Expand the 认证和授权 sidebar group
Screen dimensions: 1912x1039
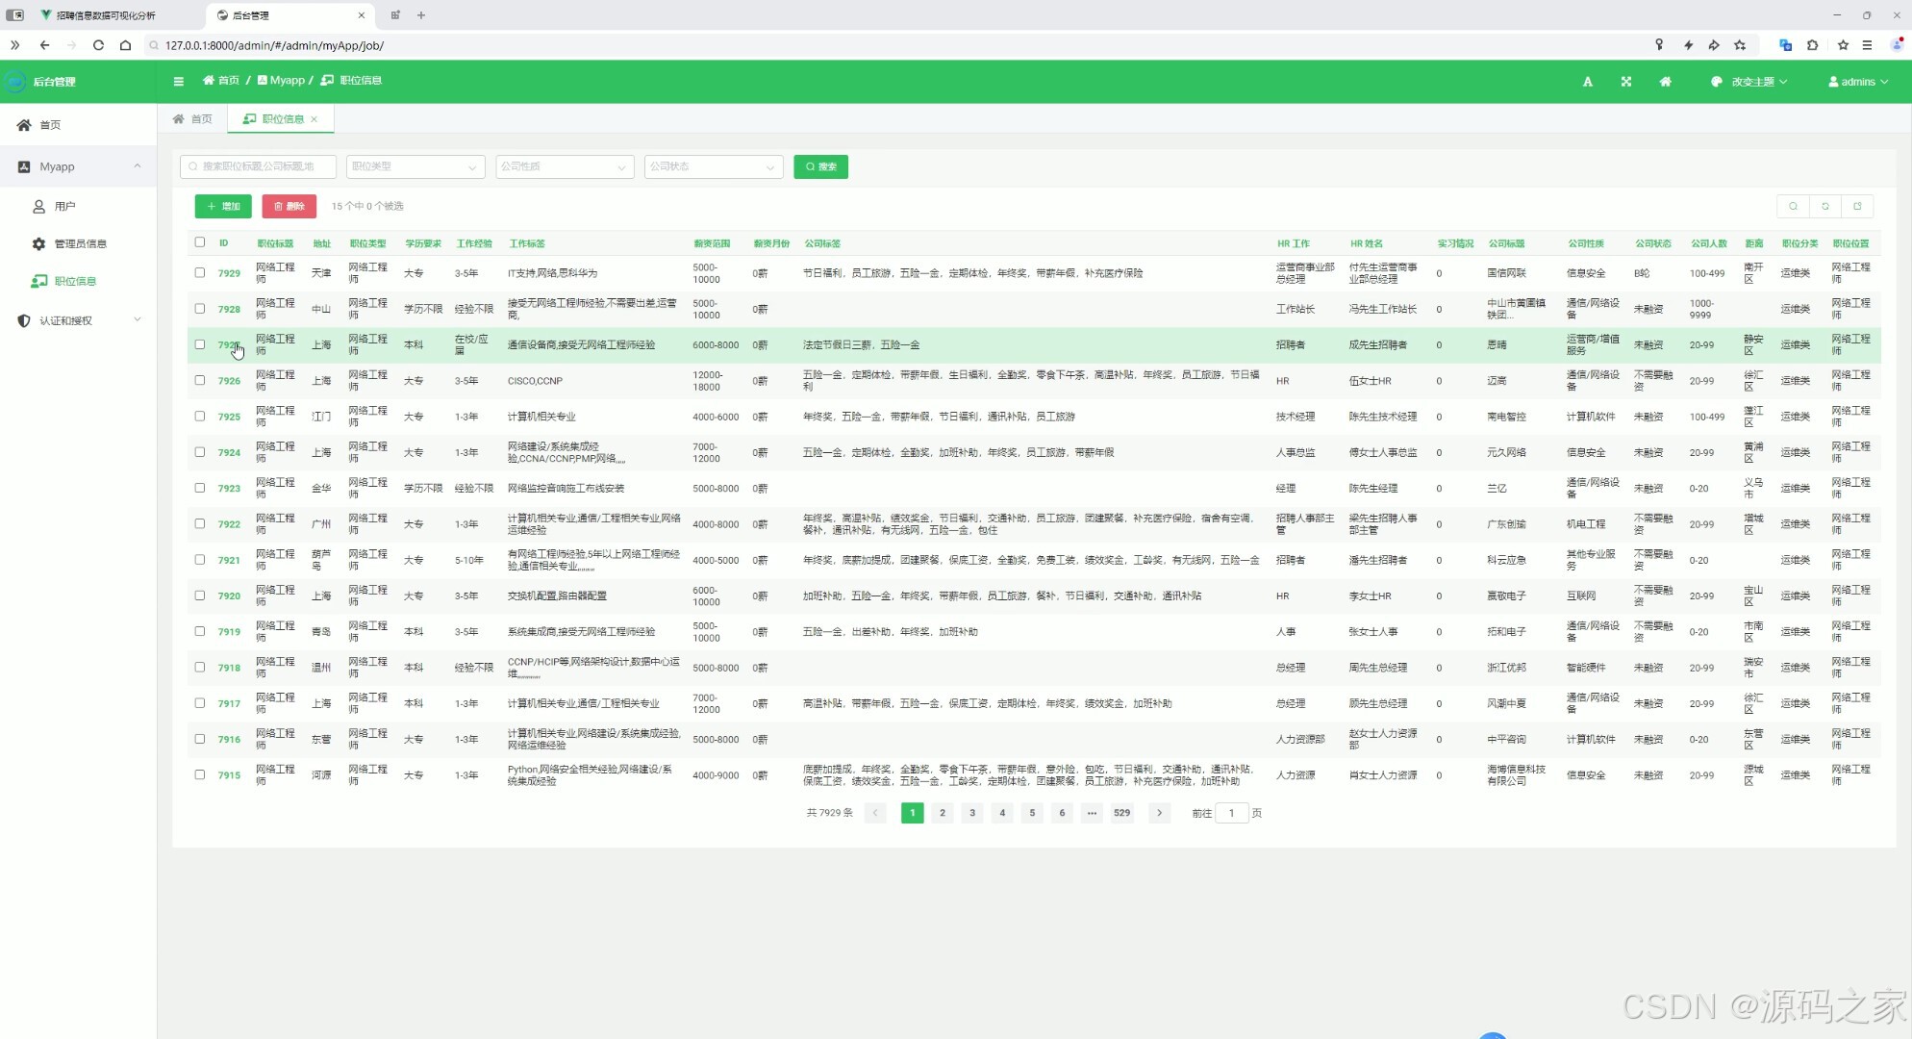(78, 320)
